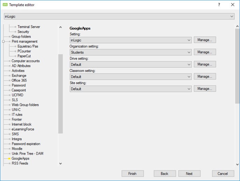Open the RSS Feeds tree item

pos(20,163)
